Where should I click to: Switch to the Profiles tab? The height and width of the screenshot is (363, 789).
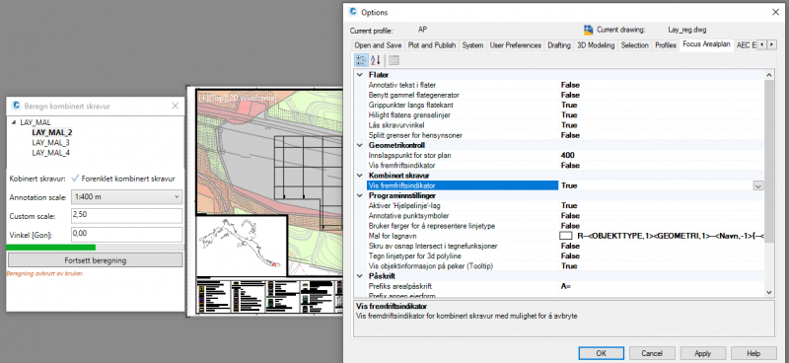(x=665, y=45)
